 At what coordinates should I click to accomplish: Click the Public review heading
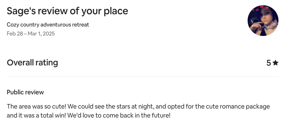(x=25, y=92)
